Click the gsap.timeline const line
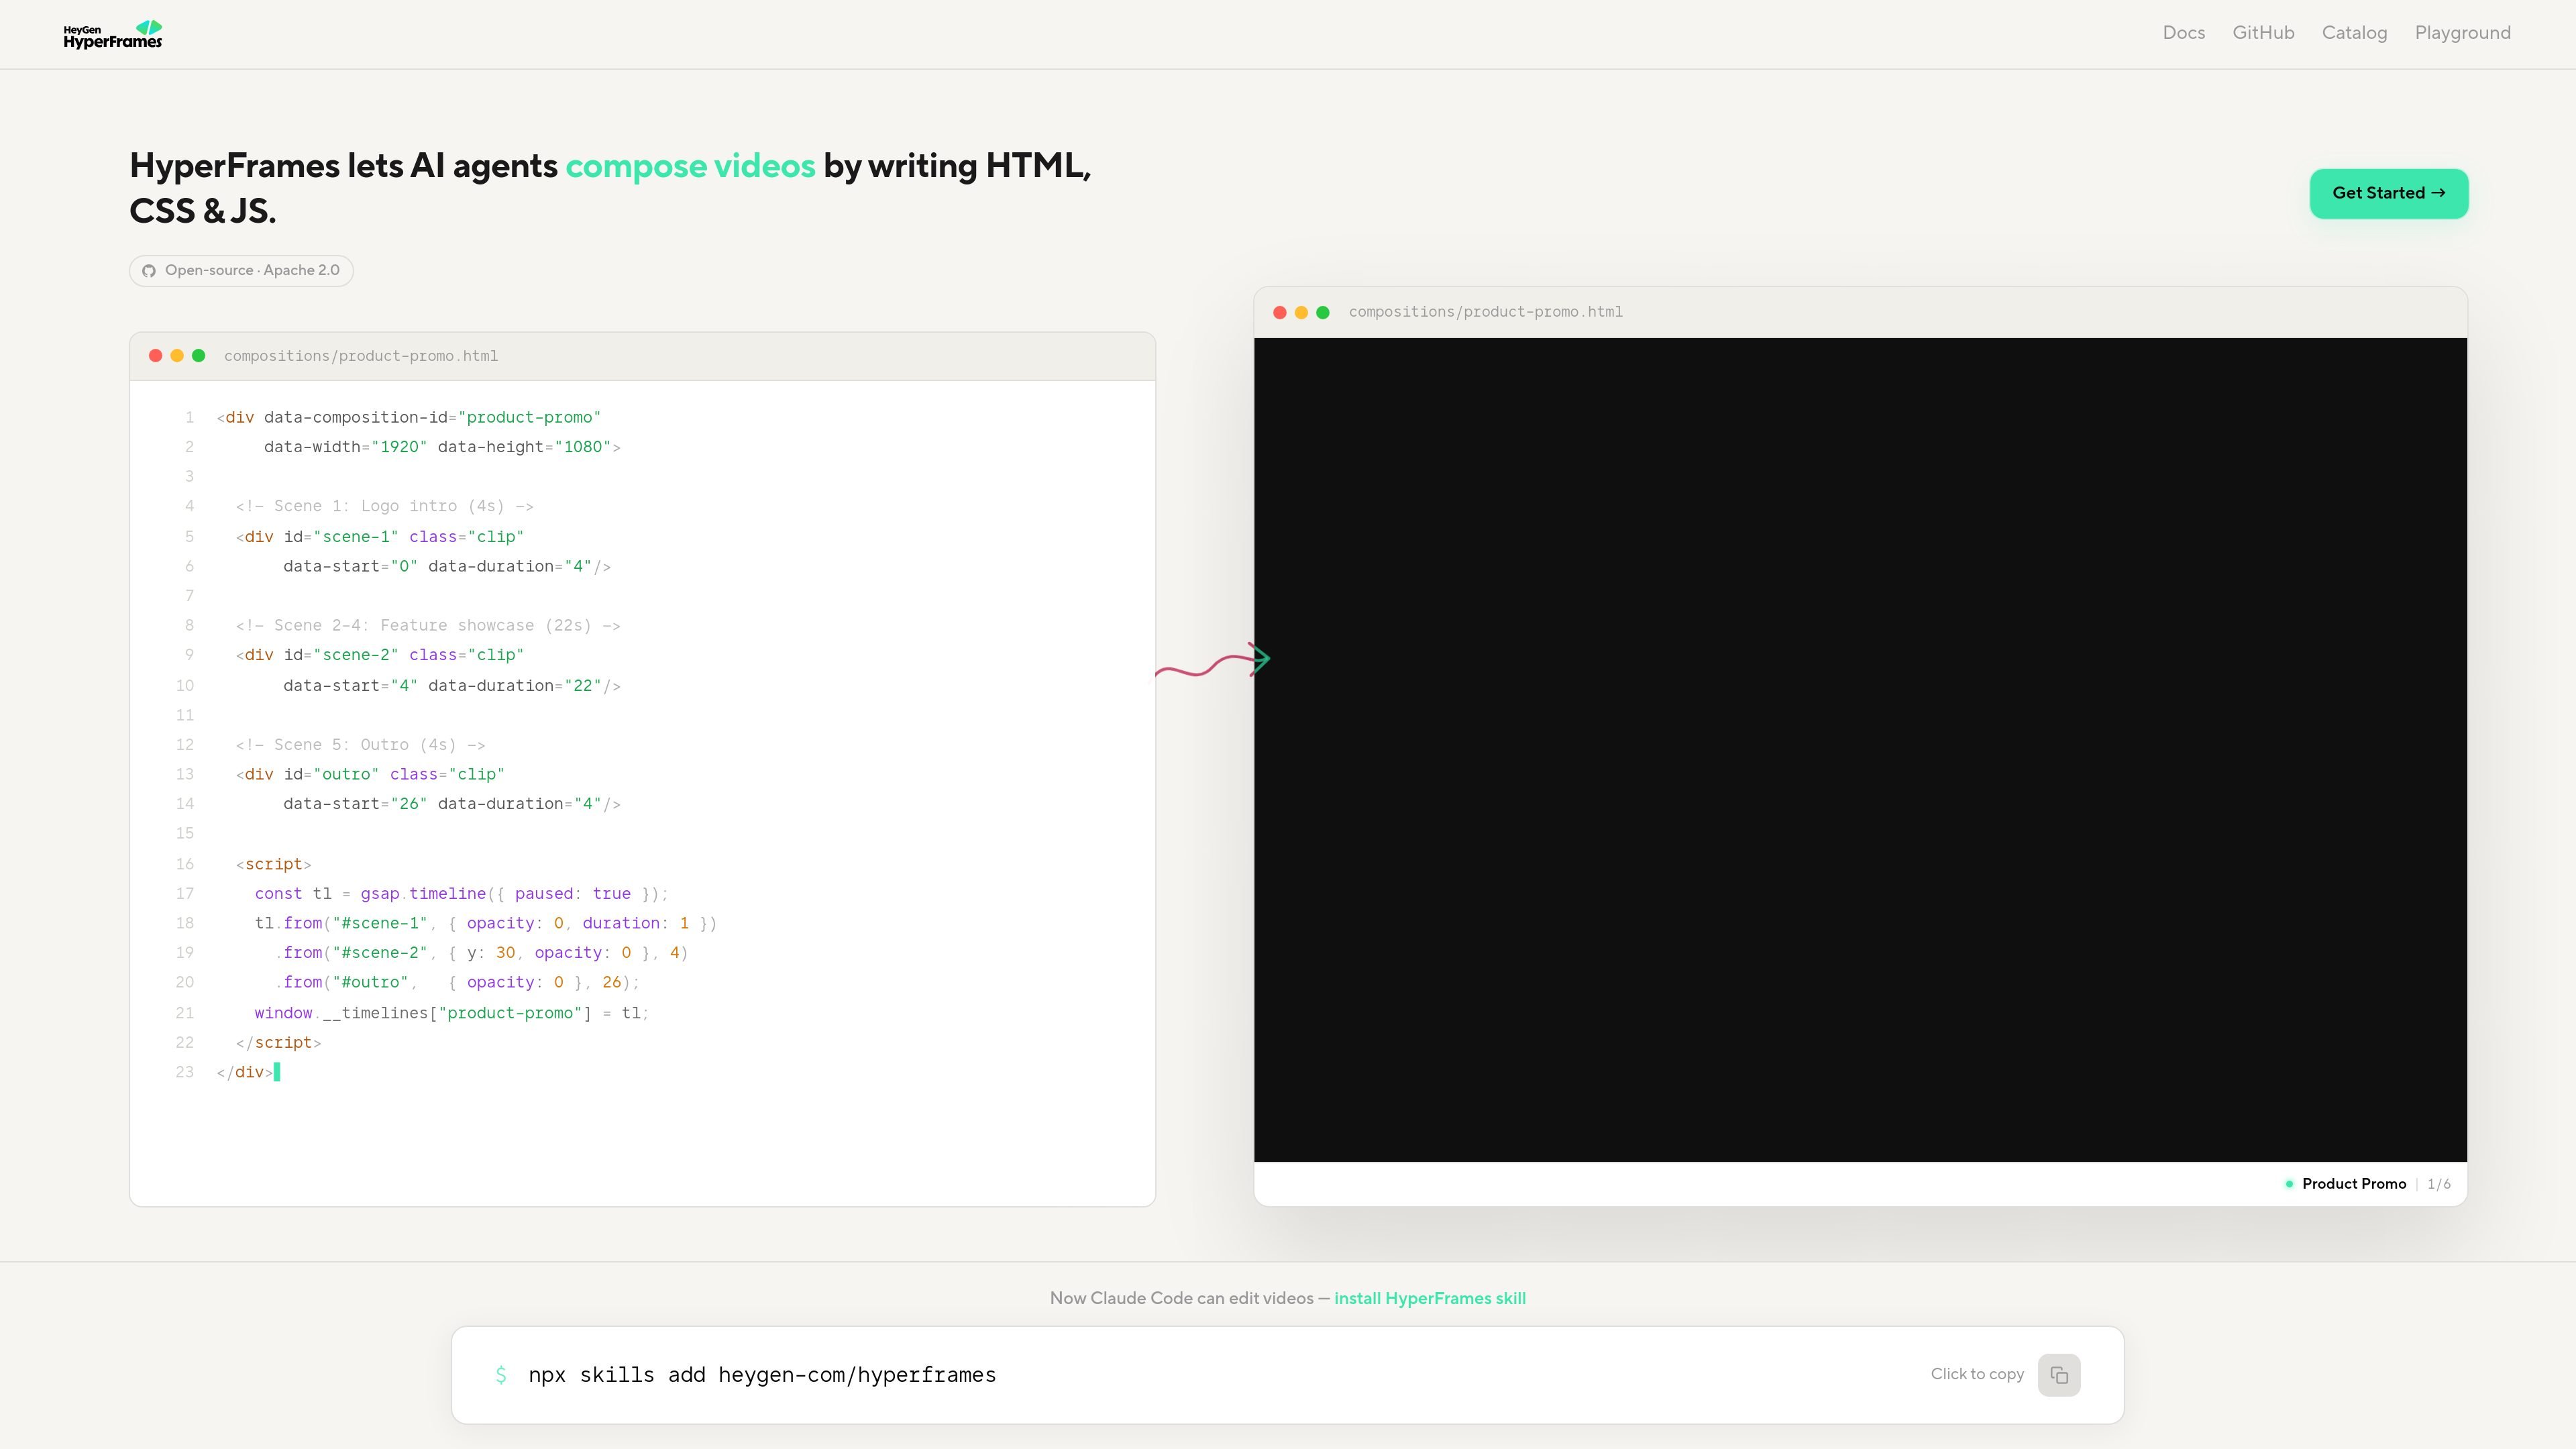The width and height of the screenshot is (2576, 1449). (461, 893)
